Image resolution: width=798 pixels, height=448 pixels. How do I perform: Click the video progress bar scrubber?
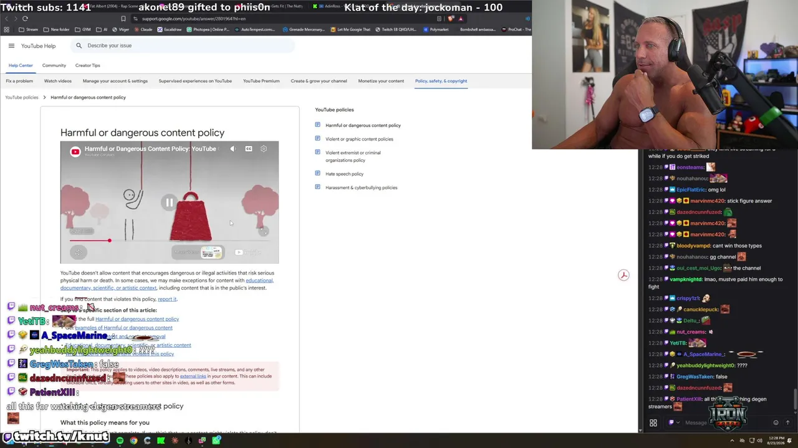pos(109,240)
